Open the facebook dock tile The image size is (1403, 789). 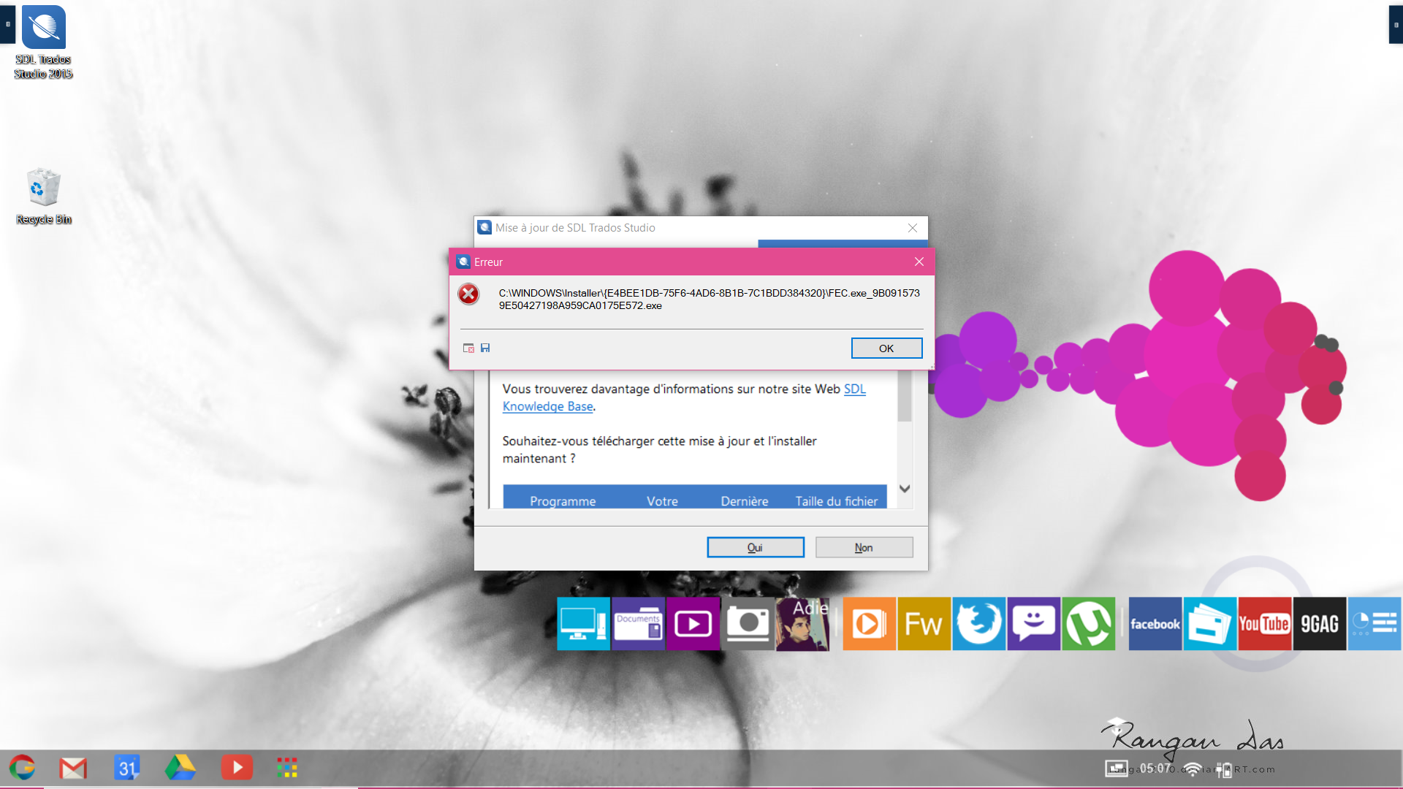coord(1155,624)
